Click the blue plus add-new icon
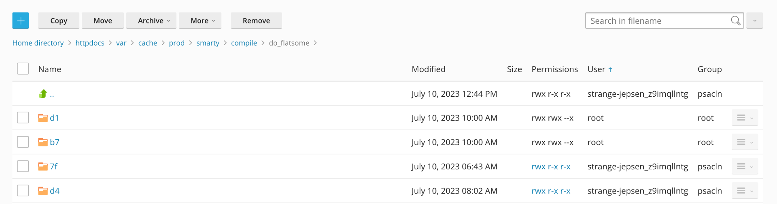 21,21
